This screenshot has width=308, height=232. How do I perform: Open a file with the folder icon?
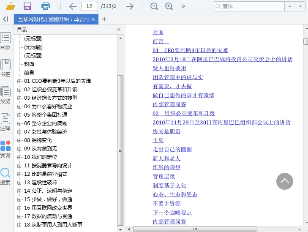click(11, 6)
